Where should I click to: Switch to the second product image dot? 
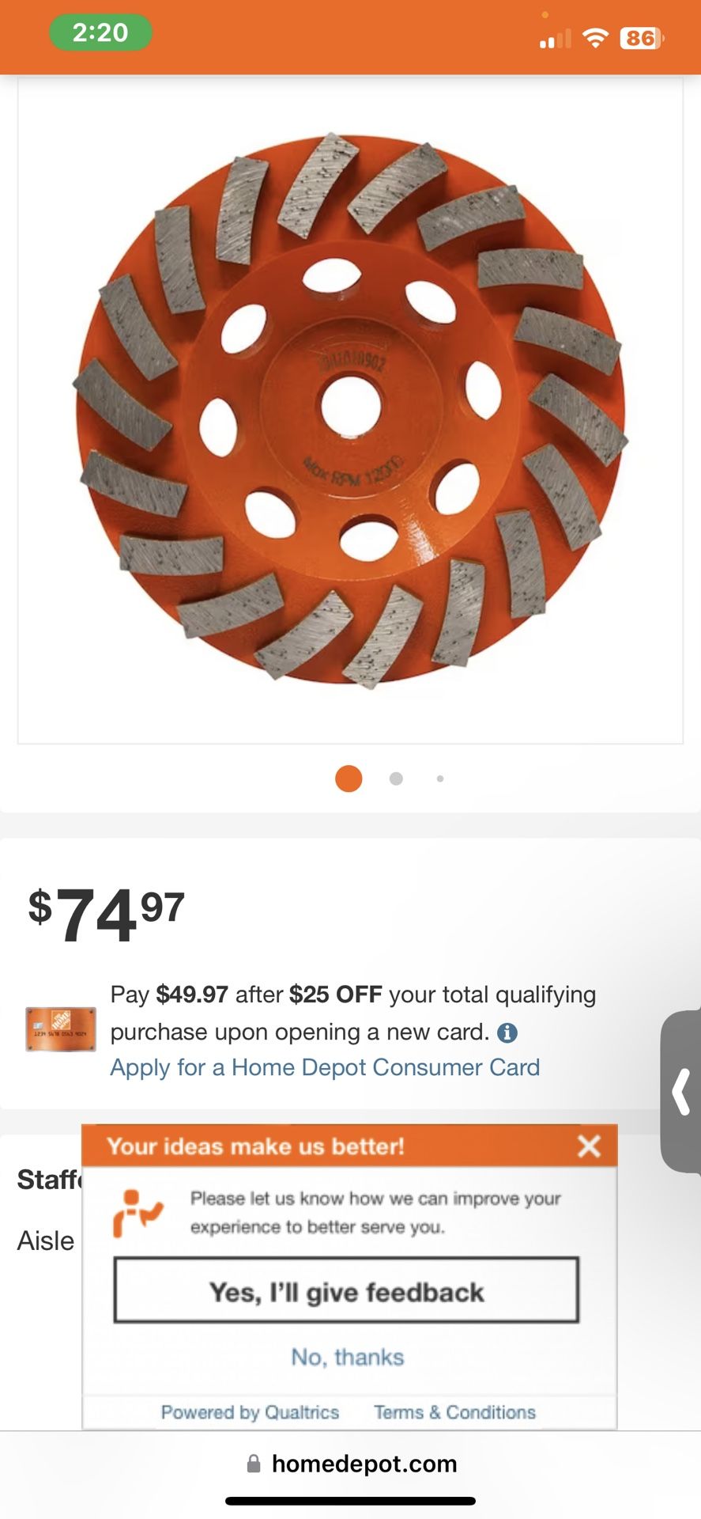(x=396, y=778)
